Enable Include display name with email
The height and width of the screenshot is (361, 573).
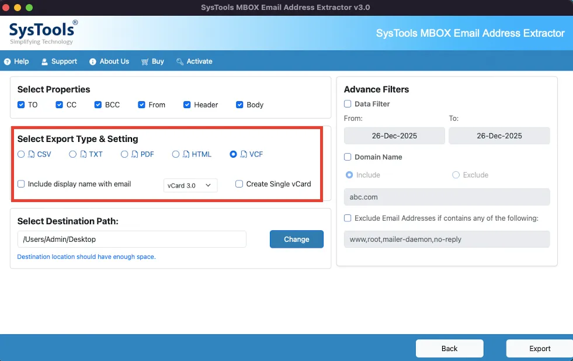tap(21, 184)
